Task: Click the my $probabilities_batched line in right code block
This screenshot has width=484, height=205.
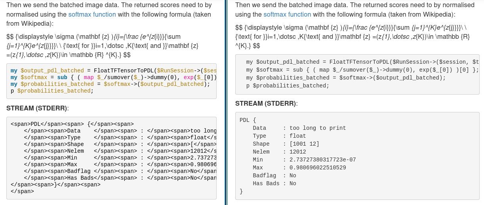Action: click(x=346, y=78)
